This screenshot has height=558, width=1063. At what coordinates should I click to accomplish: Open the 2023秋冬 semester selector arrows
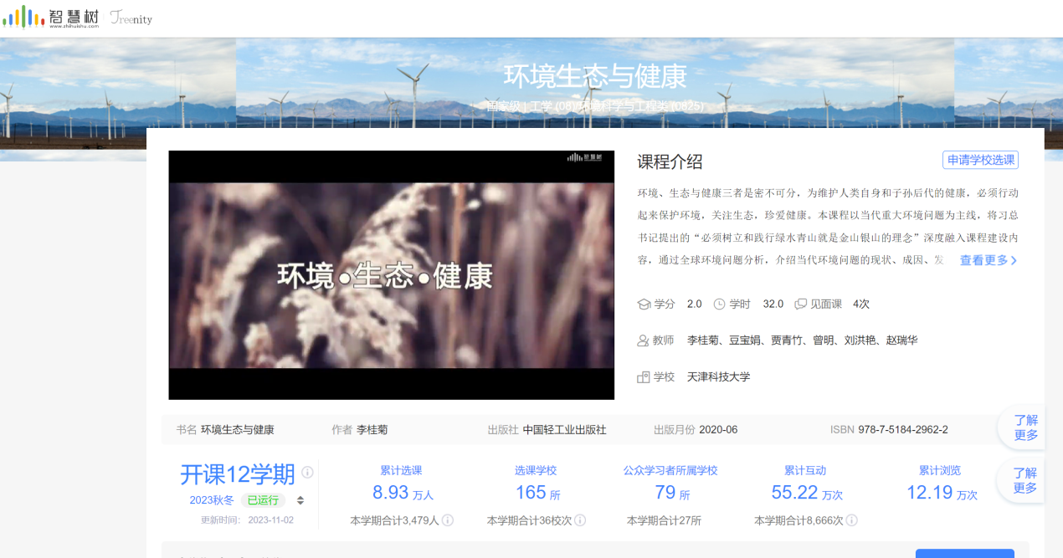[x=300, y=501]
